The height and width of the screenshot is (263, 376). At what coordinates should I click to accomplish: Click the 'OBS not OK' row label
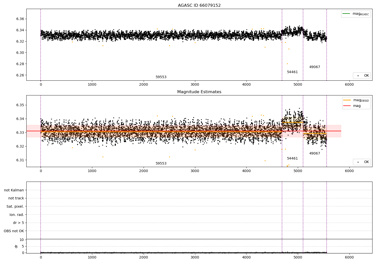point(14,231)
